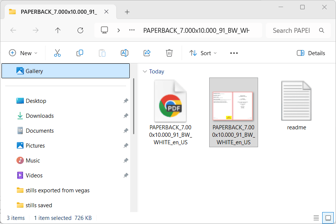Image resolution: width=336 pixels, height=224 pixels.
Task: Close the PAPERBACK tab
Action: [x=106, y=12]
